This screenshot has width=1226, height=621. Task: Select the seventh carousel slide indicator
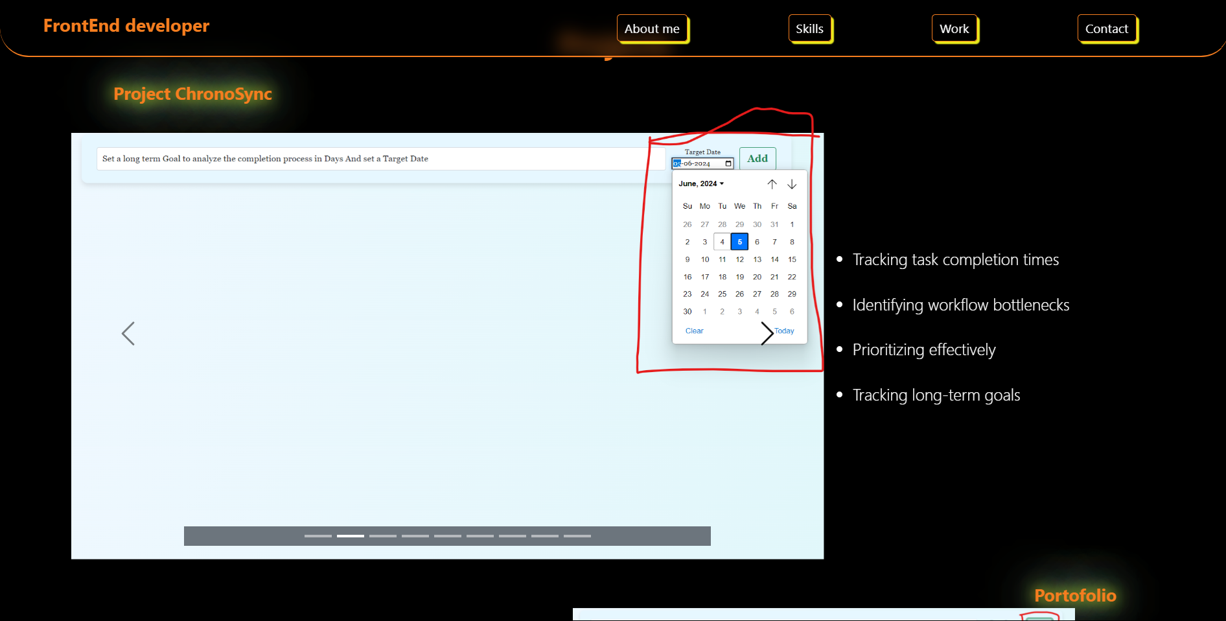coord(513,536)
